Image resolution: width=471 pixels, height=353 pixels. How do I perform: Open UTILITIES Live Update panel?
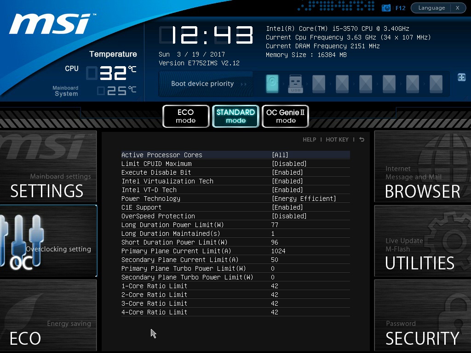[423, 241]
